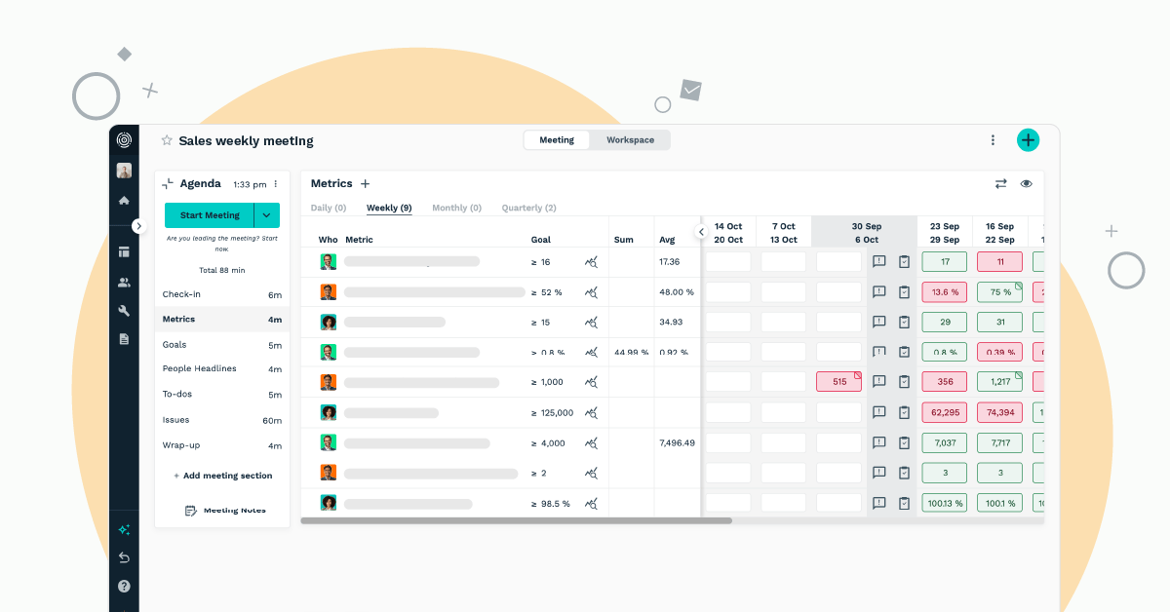The image size is (1170, 612).
Task: Star the Sales weekly meeting as favorite
Action: click(167, 140)
